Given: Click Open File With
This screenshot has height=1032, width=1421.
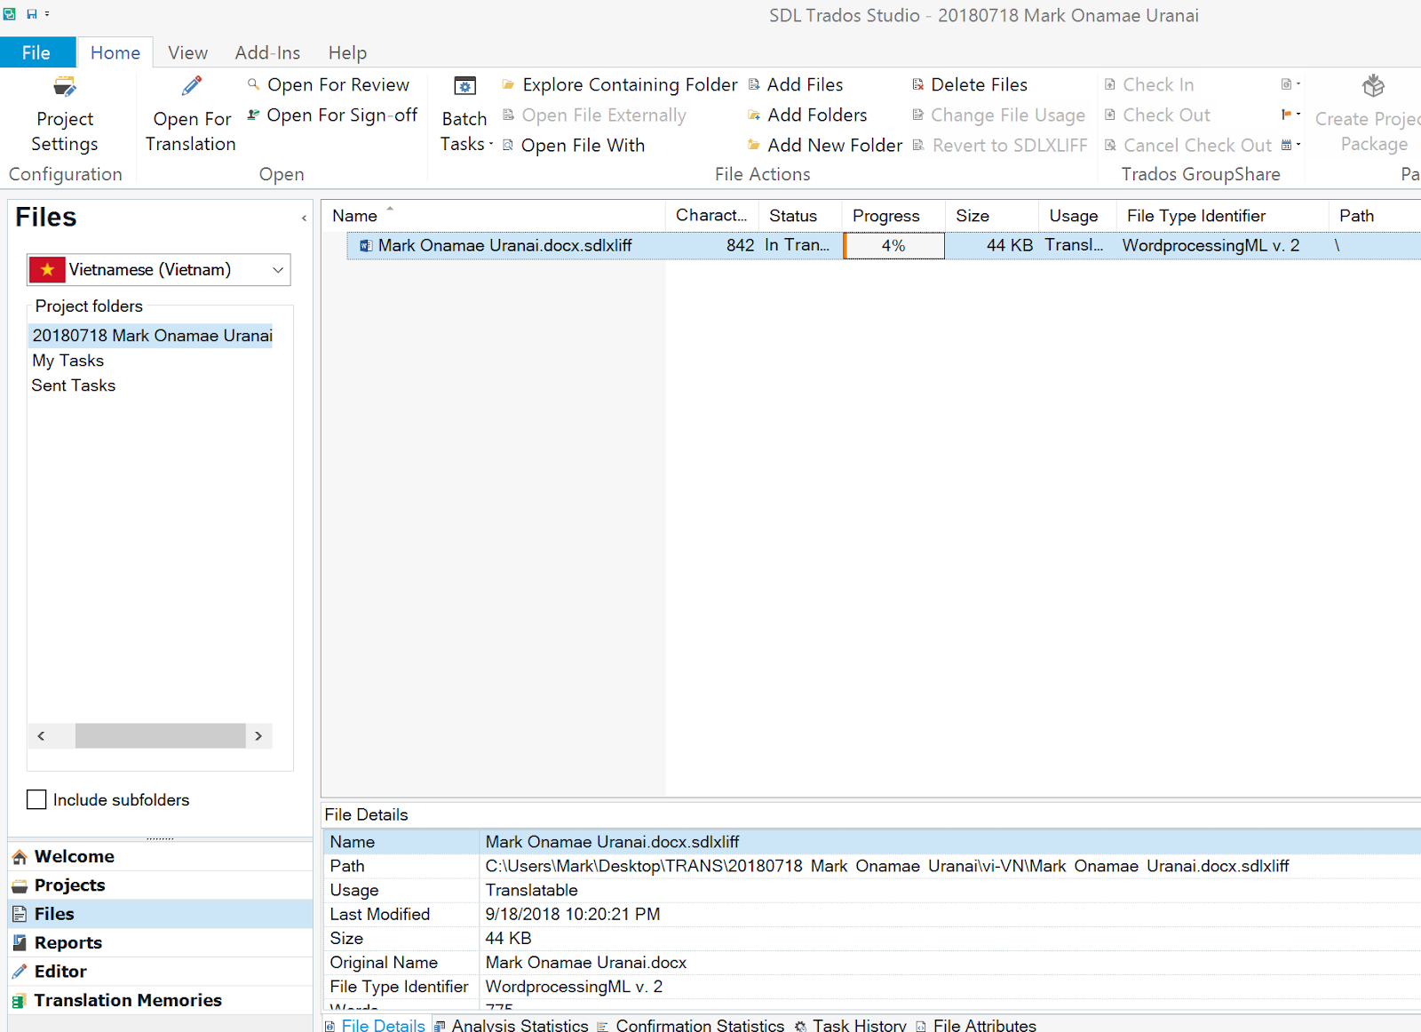Looking at the screenshot, I should click(x=574, y=146).
